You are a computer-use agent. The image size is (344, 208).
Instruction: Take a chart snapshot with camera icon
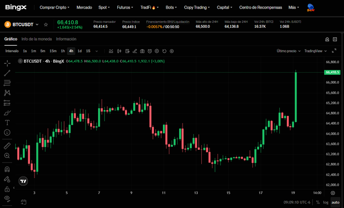tap(142, 51)
